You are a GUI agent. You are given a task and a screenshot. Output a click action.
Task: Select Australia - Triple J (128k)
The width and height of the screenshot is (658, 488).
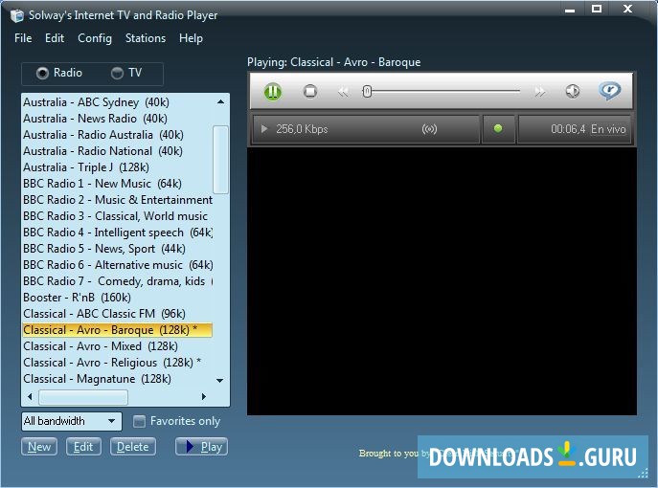click(x=118, y=167)
